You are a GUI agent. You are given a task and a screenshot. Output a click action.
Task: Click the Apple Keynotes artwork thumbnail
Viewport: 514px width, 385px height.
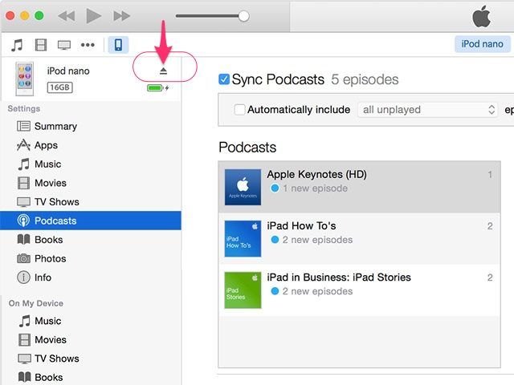[x=243, y=187]
